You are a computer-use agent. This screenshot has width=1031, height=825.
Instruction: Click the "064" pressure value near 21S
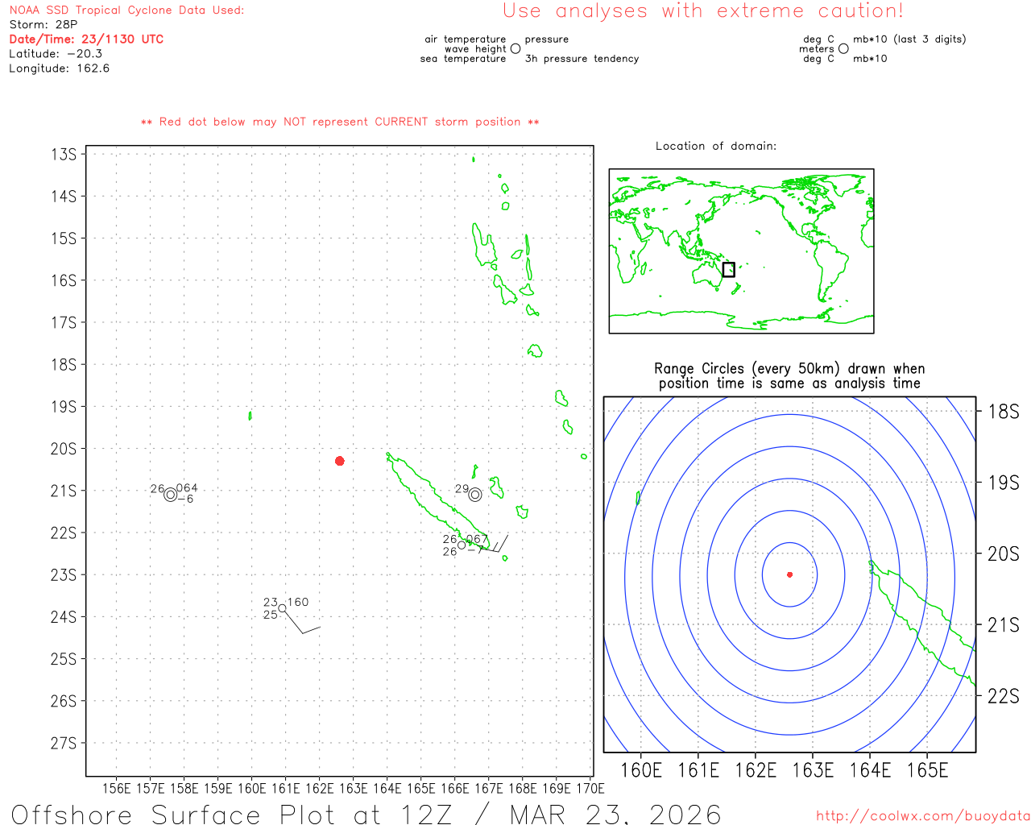[187, 488]
